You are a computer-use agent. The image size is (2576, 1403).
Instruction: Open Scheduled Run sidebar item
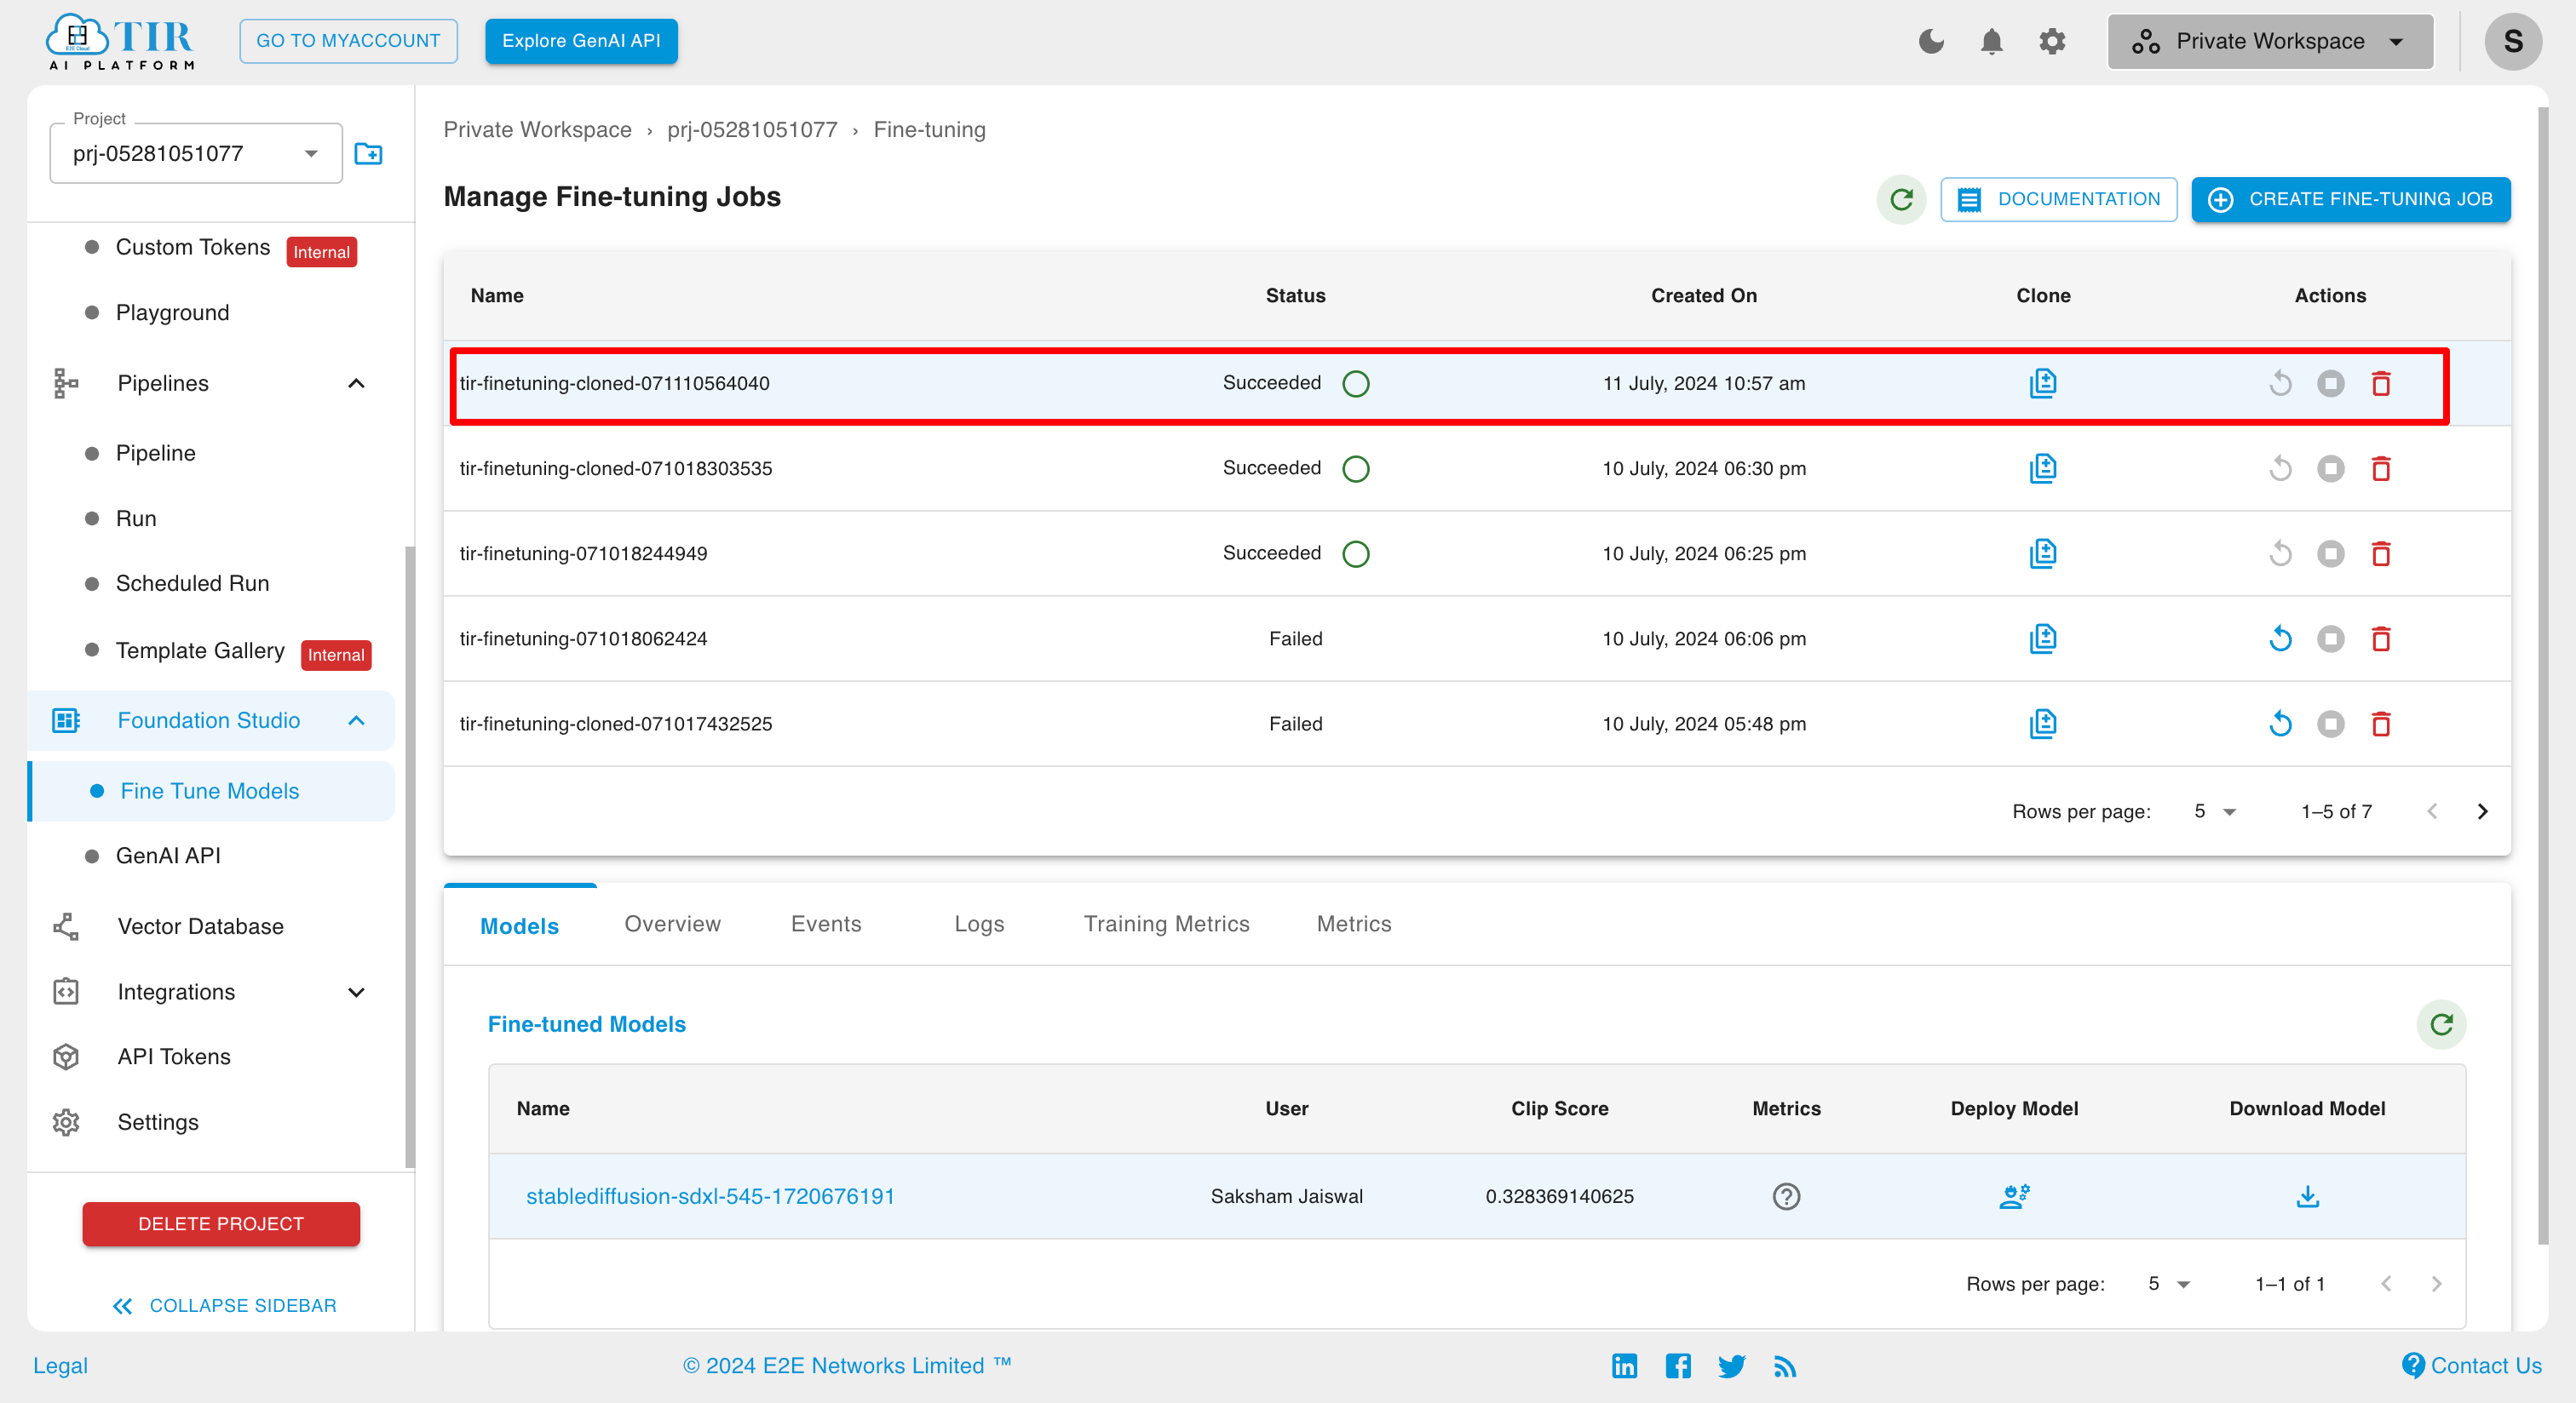point(192,582)
